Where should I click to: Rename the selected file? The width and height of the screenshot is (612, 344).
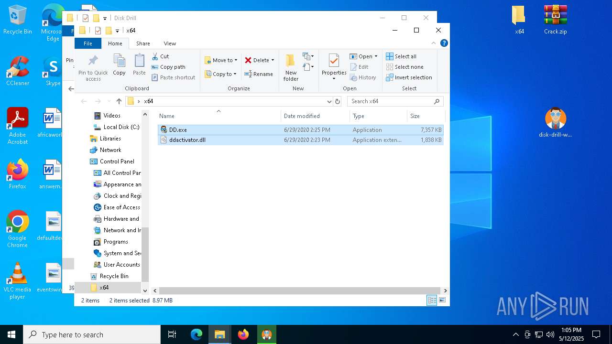(259, 74)
